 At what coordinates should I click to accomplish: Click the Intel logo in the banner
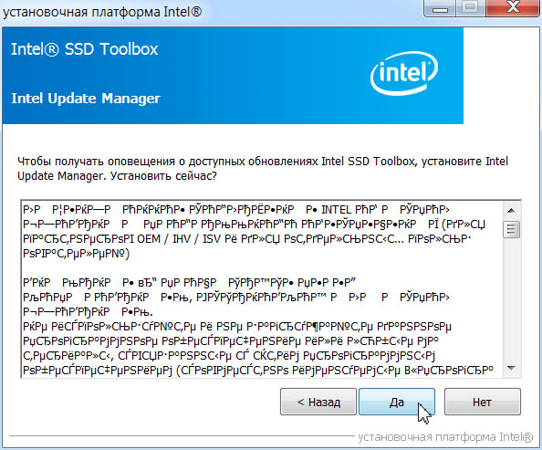pos(404,73)
